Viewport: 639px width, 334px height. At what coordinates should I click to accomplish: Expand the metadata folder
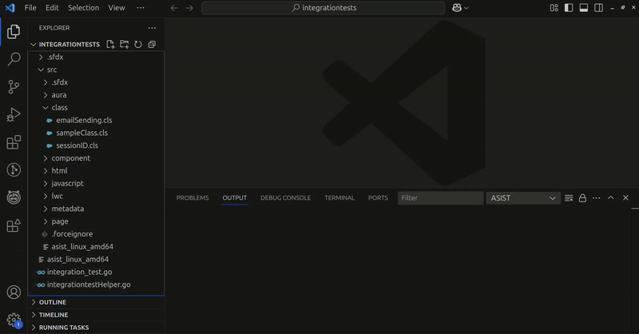click(x=46, y=209)
